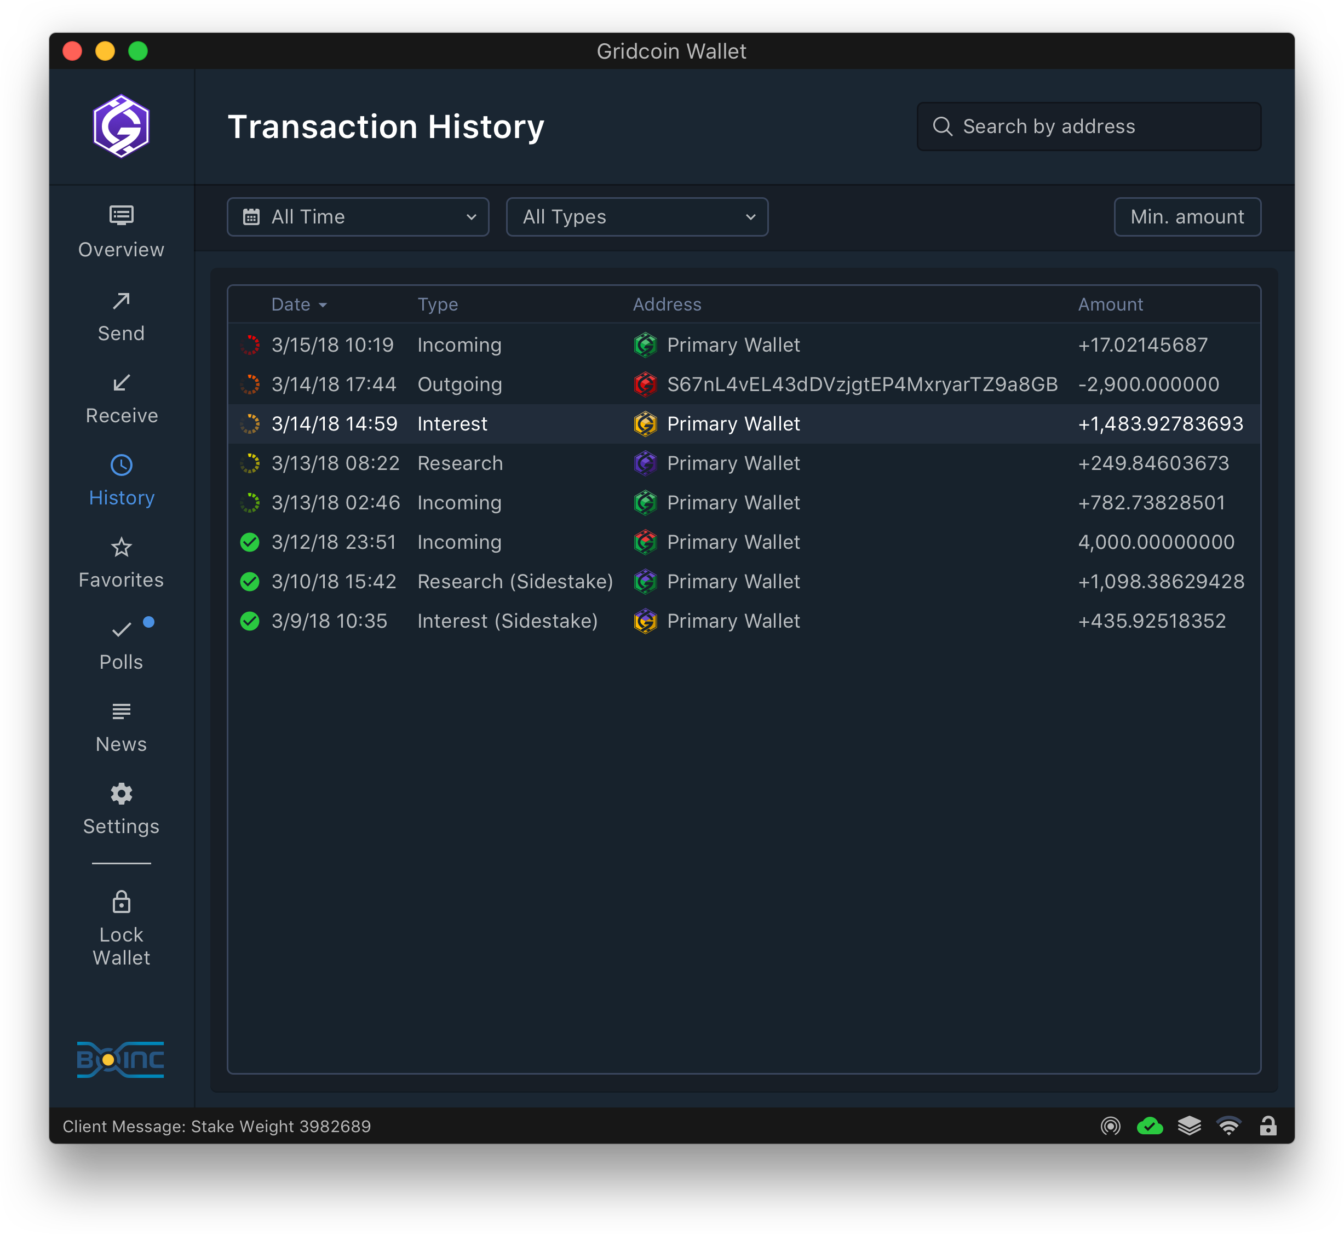Click the yellow wallet icon on the 3/14/18 14:59 row
The height and width of the screenshot is (1234, 1344).
pos(645,424)
